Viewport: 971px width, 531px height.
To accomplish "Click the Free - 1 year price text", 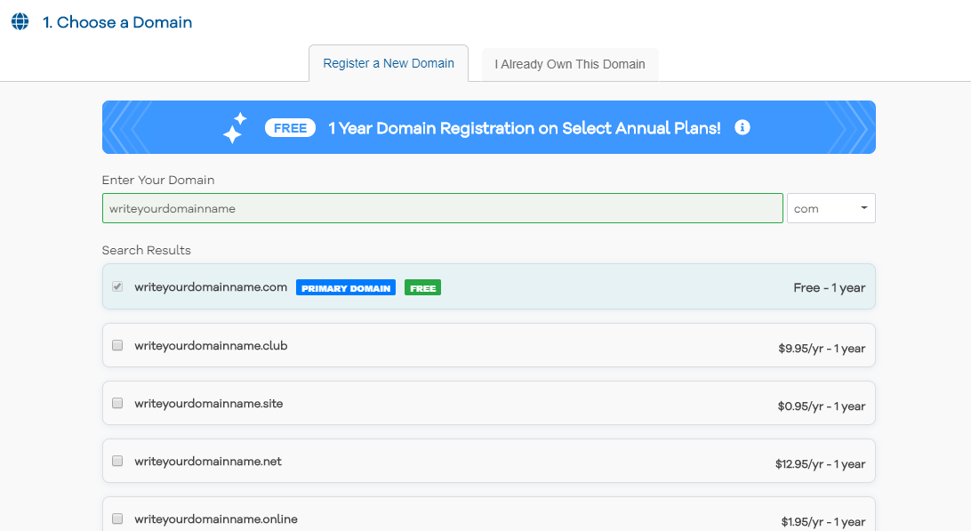I will 829,288.
